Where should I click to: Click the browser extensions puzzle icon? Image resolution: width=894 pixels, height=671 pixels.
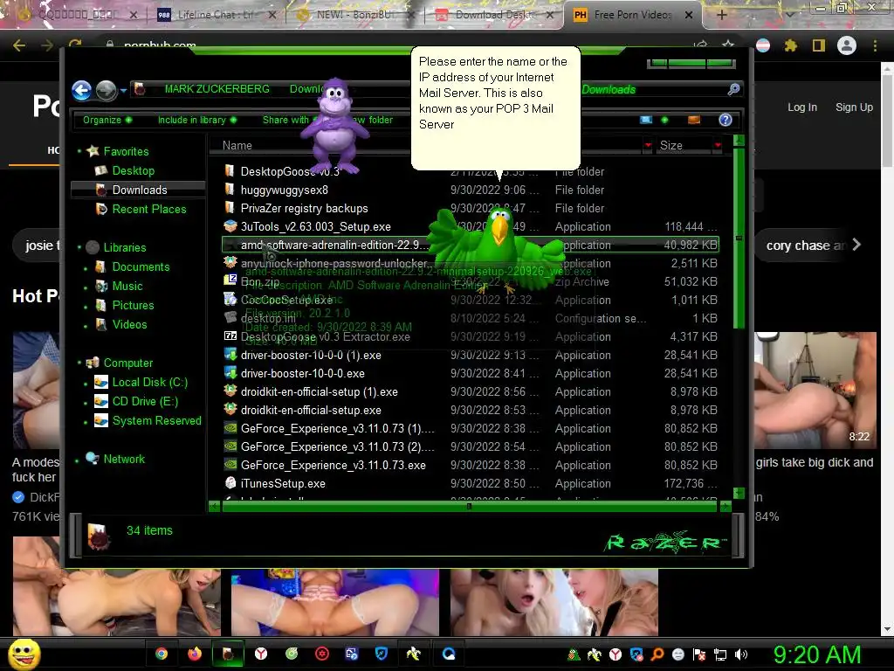tap(791, 45)
